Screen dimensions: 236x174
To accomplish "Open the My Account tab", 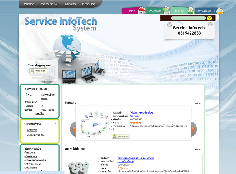I will click(x=155, y=11).
